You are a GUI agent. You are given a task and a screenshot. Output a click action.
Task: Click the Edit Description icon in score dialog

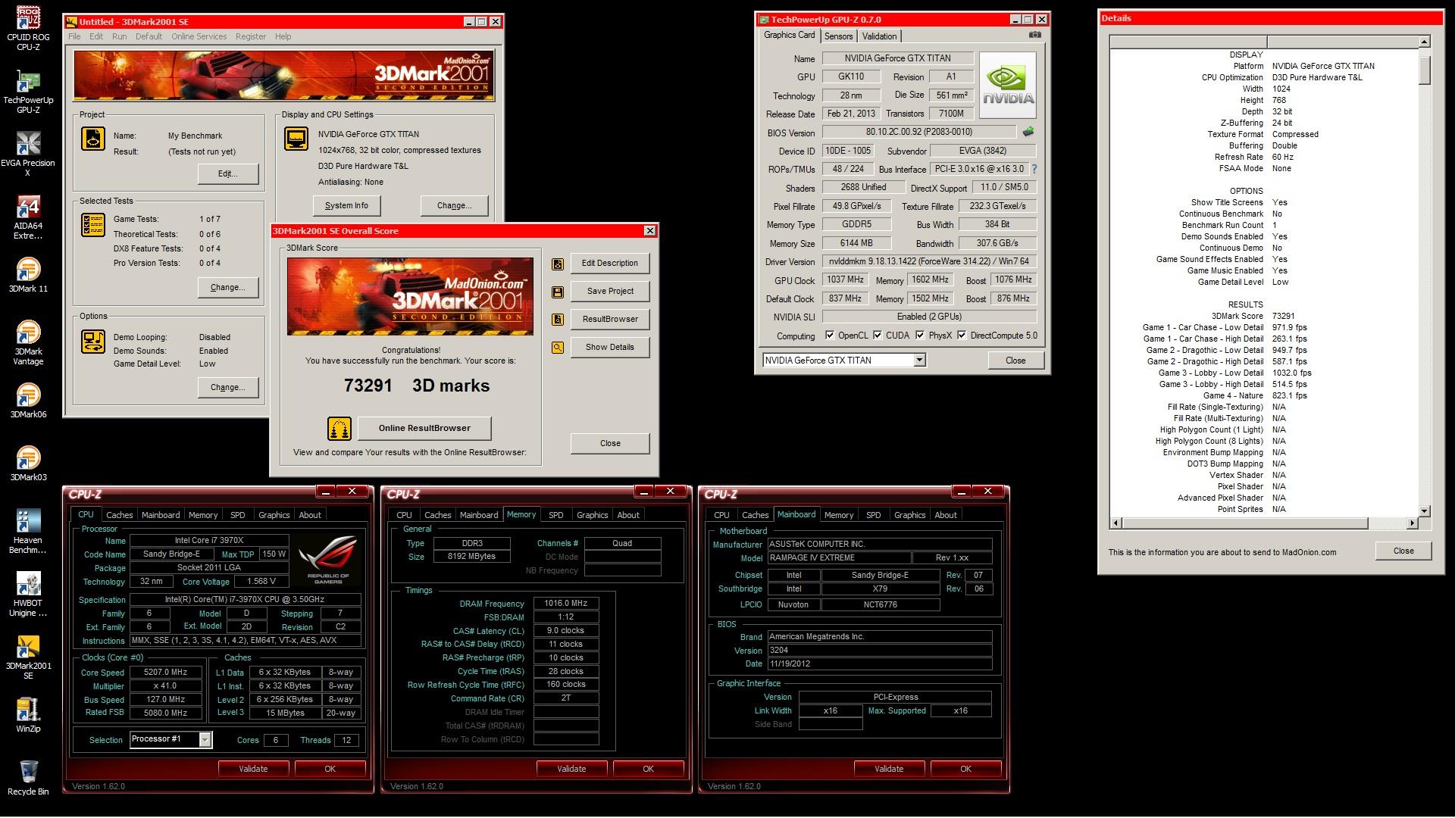click(558, 264)
